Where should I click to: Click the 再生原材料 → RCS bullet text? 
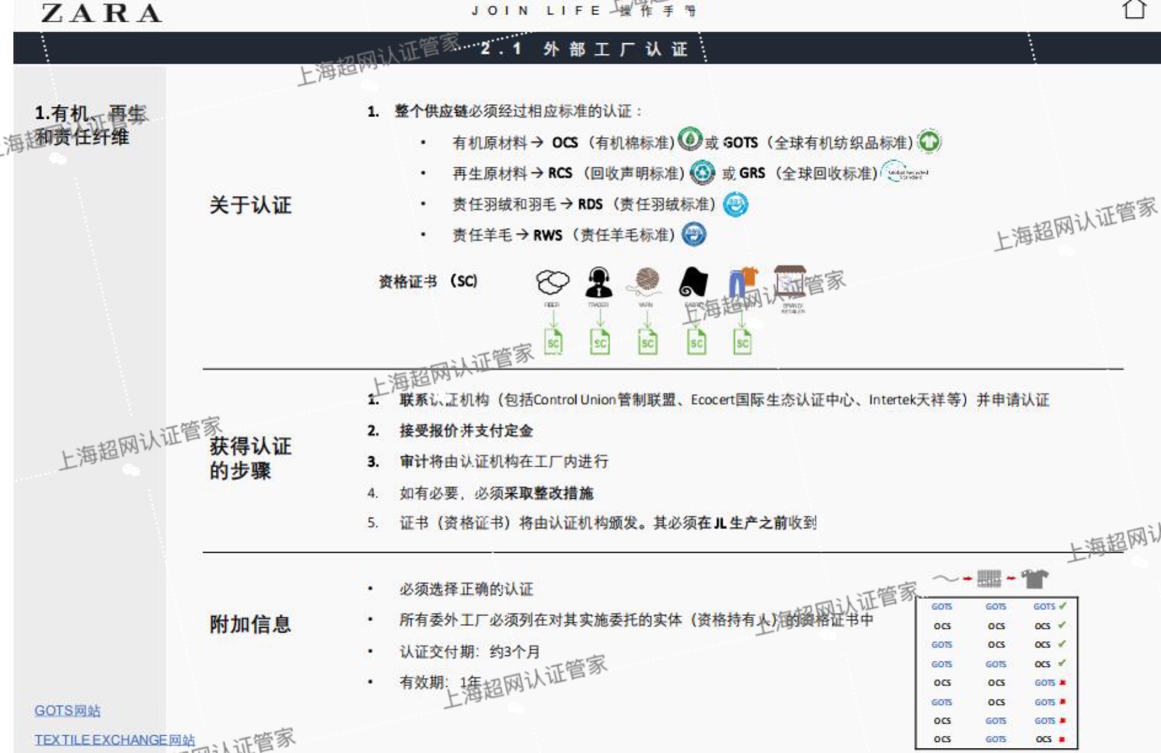pyautogui.click(x=568, y=173)
